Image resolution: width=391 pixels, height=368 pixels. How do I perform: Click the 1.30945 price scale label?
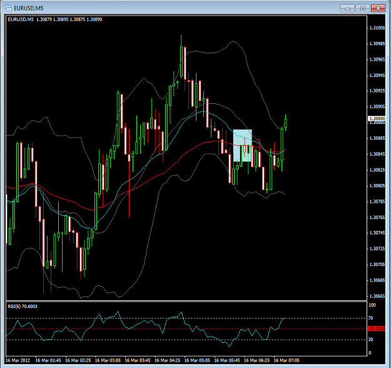click(x=377, y=75)
